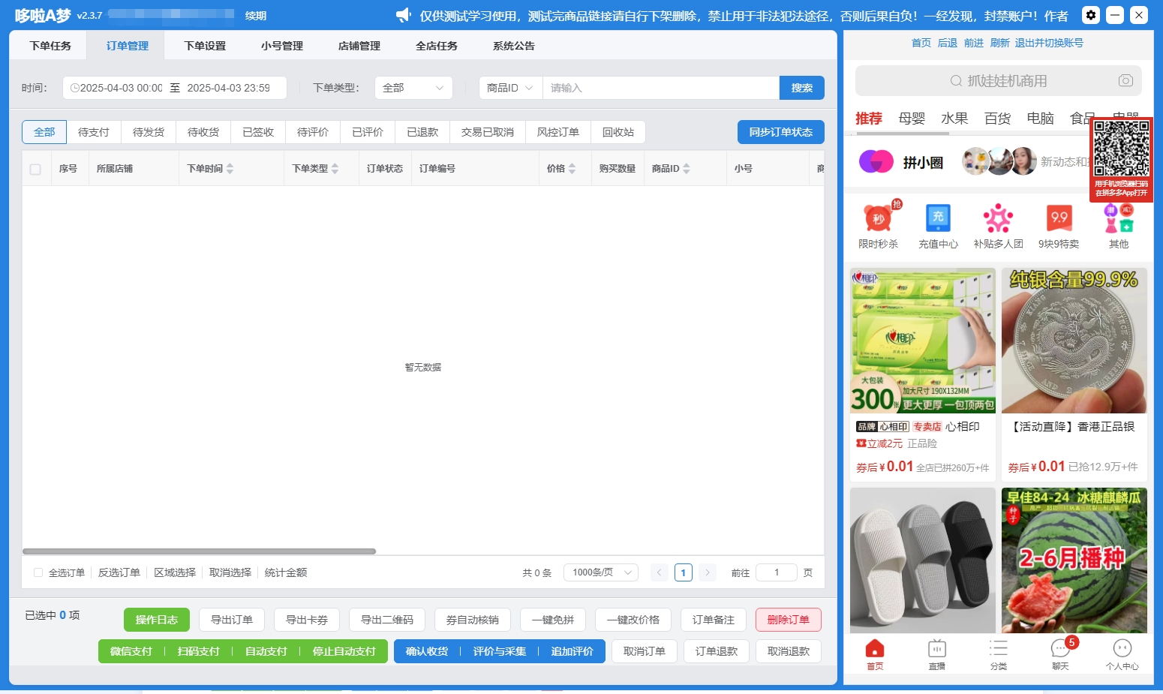This screenshot has height=694, width=1163.
Task: Switch to the 下单设置 tab
Action: tap(205, 46)
